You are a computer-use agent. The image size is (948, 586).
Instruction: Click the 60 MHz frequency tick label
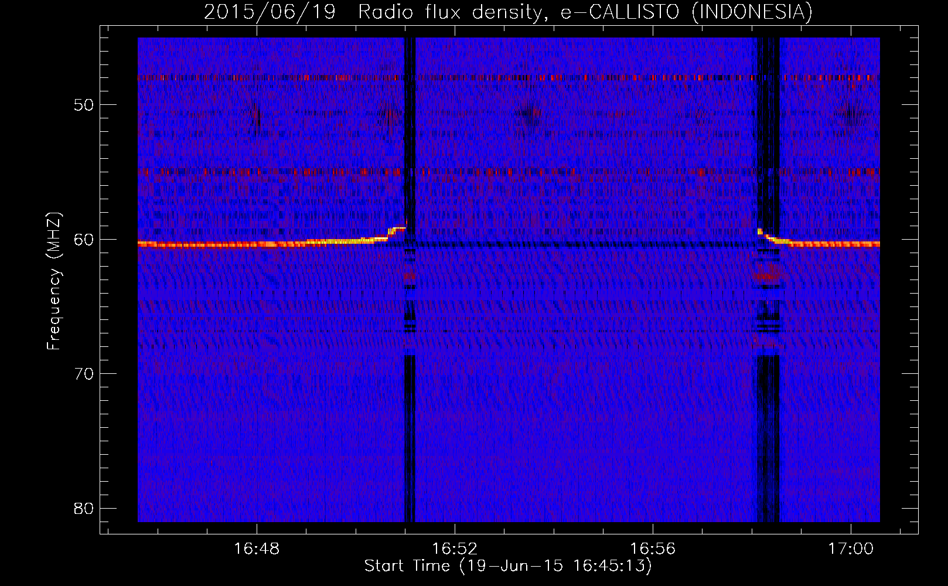tap(84, 239)
